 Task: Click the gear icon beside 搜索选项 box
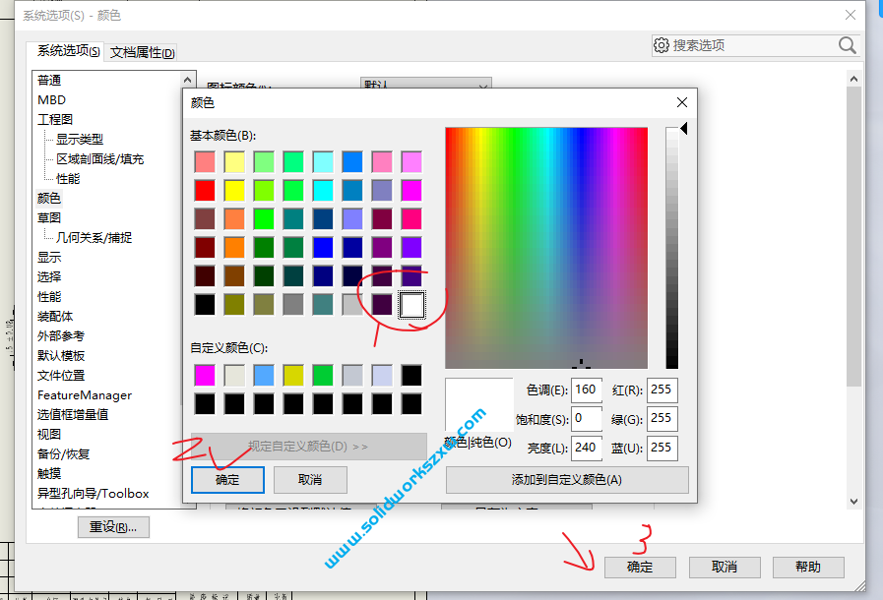662,44
